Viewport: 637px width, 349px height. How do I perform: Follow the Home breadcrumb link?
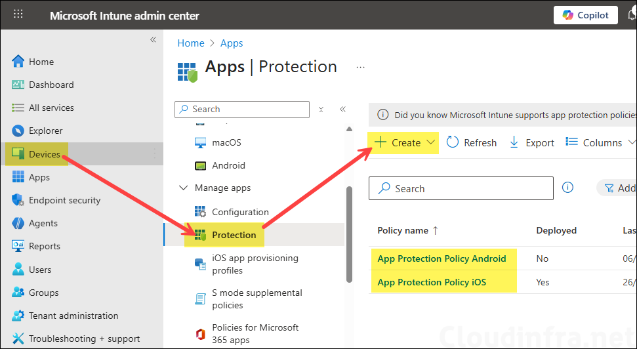click(x=191, y=43)
